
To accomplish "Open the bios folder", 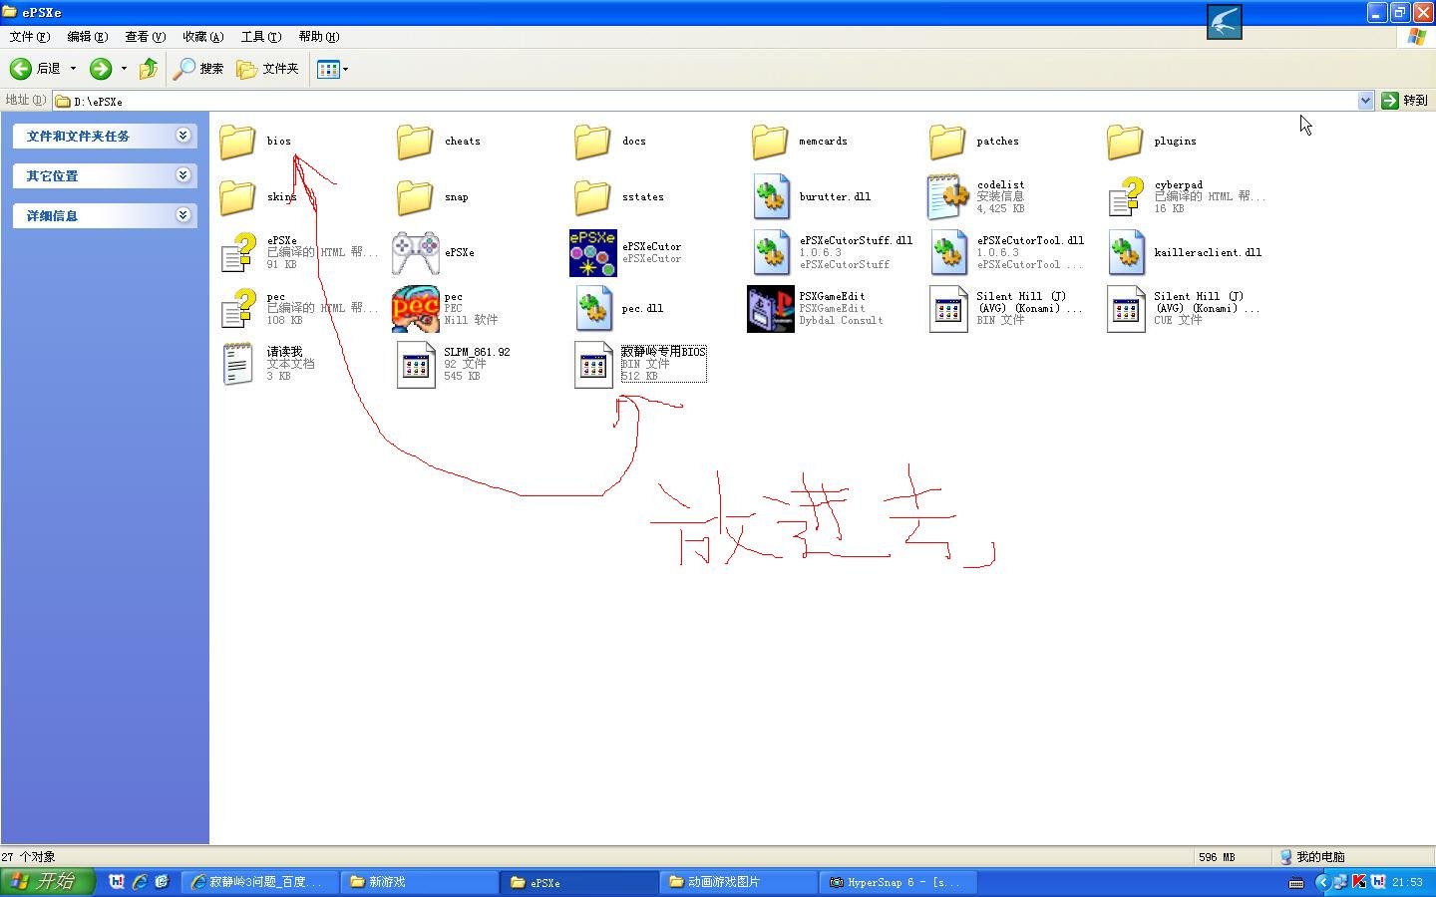I will (x=238, y=142).
